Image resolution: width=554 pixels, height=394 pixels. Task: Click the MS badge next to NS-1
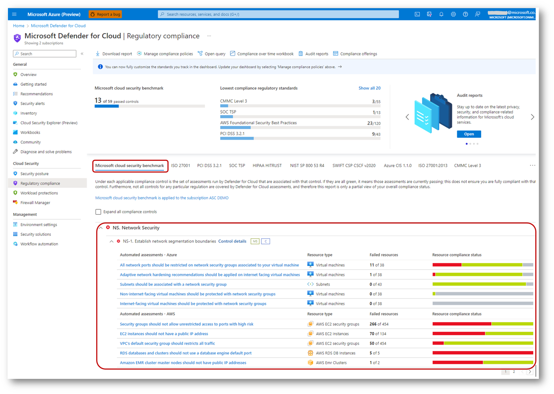coord(255,241)
